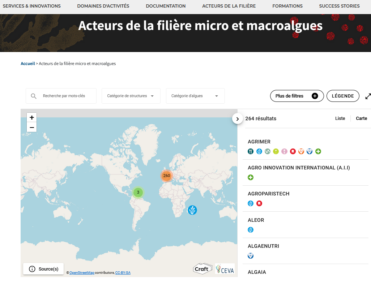Click the red book icon under AGROPARISTECH
371x289 pixels.
(259, 203)
